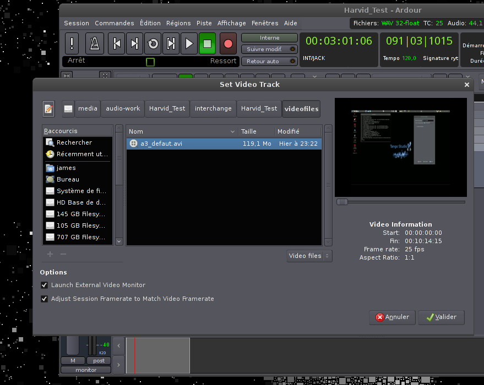Toggle the metronome click button
Viewport: 484px width, 385px height.
point(95,43)
